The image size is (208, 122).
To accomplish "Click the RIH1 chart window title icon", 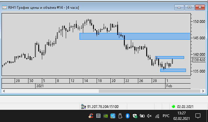I will 4,7.
